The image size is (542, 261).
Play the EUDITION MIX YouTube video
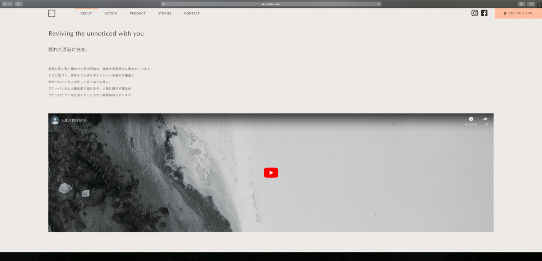pyautogui.click(x=271, y=172)
